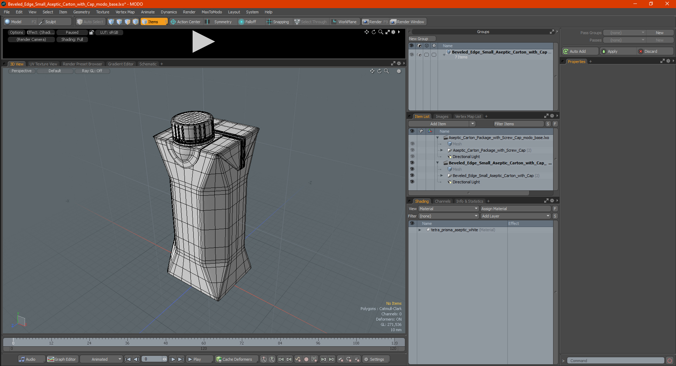Click the WorkPlane tool icon
676x366 pixels.
tap(334, 22)
